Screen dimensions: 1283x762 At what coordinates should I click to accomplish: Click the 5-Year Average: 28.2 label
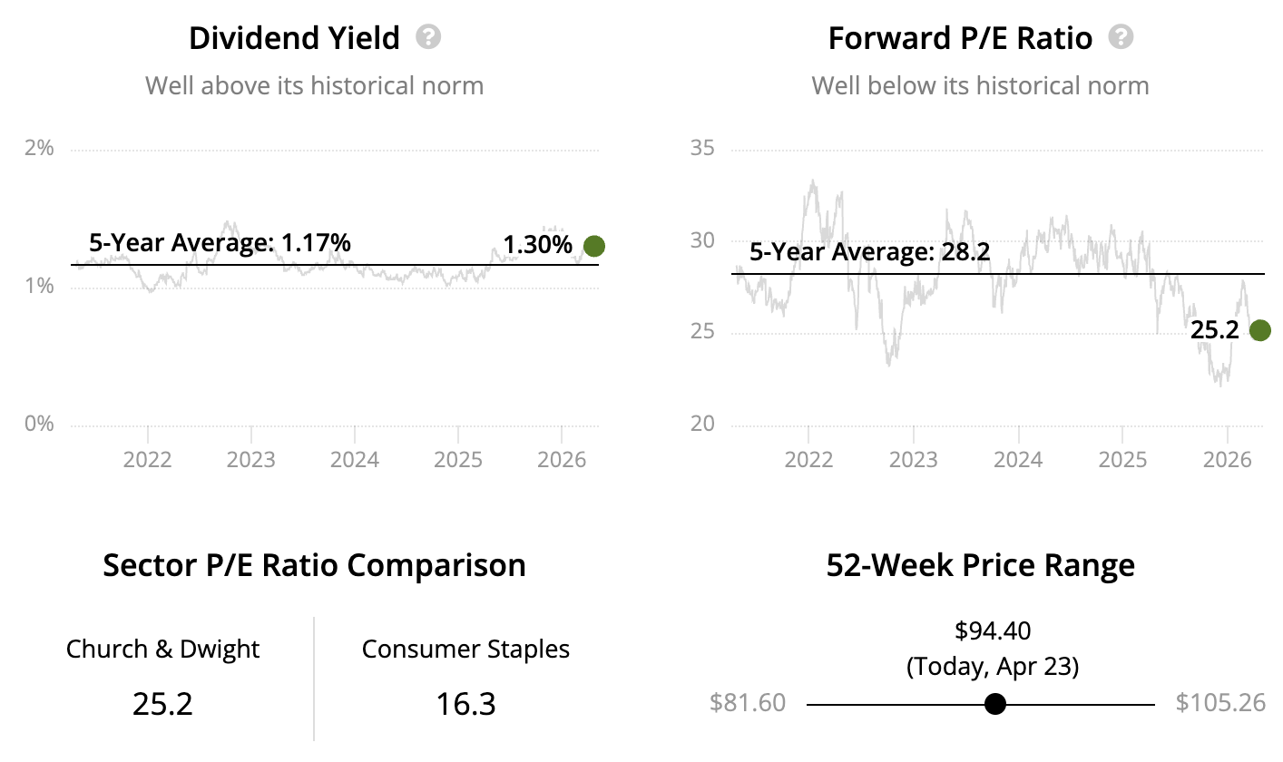coord(869,253)
